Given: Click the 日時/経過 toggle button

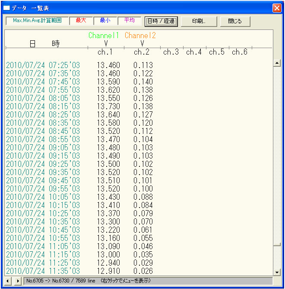Looking at the screenshot, I should point(161,21).
